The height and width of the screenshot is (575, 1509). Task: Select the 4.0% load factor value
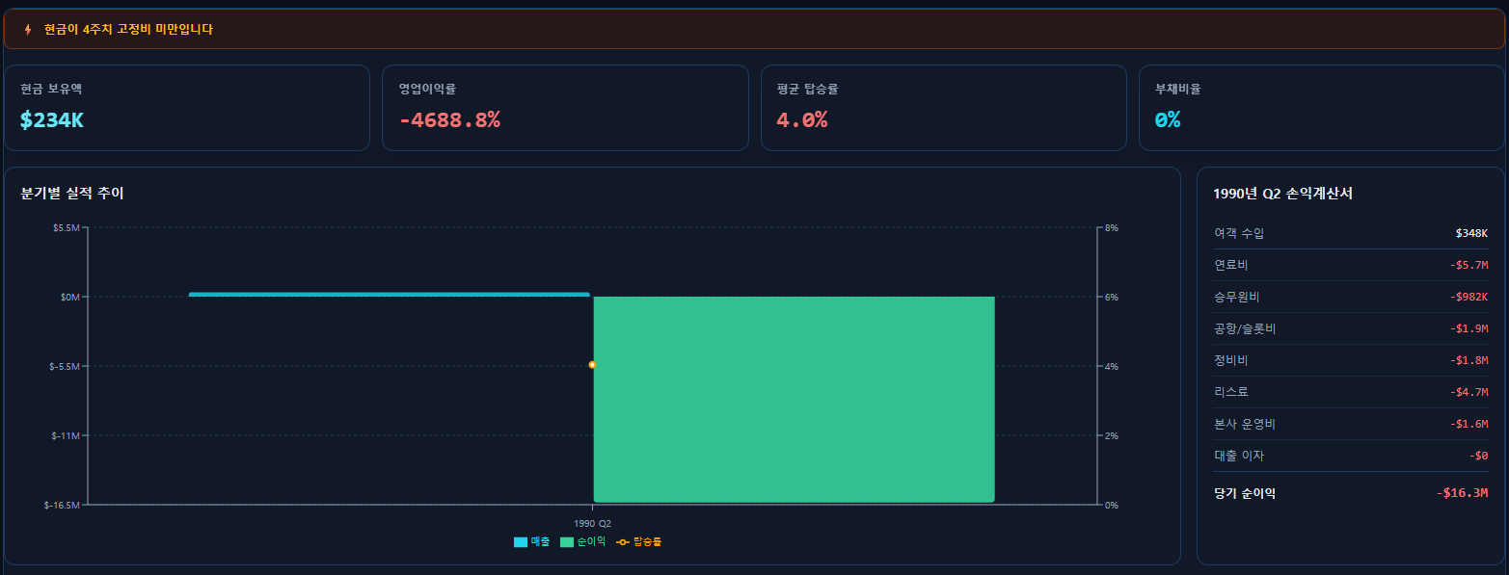click(x=802, y=120)
